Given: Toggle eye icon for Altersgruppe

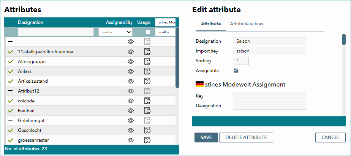Looking at the screenshot, I should [x=131, y=62].
